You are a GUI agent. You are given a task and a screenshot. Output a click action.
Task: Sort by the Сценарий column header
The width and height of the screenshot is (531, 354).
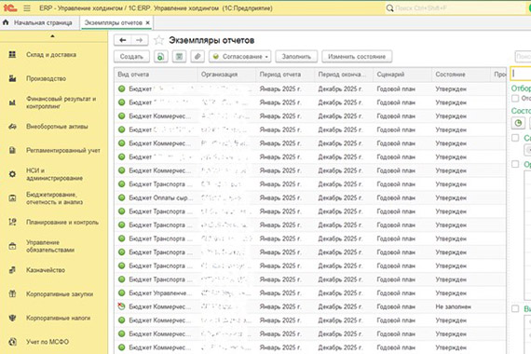pyautogui.click(x=402, y=75)
